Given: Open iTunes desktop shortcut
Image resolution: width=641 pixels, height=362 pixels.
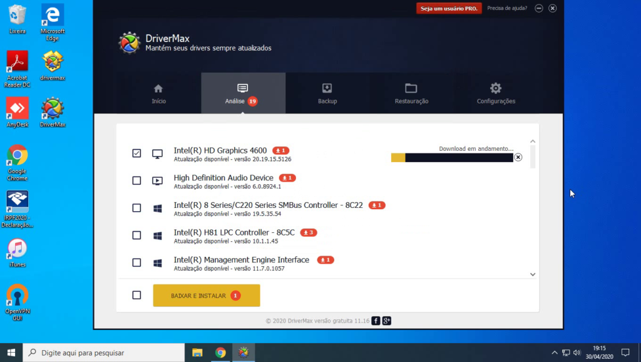Looking at the screenshot, I should (17, 253).
